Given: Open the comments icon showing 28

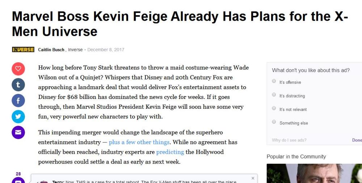Looking at the screenshot, I should [18, 180].
